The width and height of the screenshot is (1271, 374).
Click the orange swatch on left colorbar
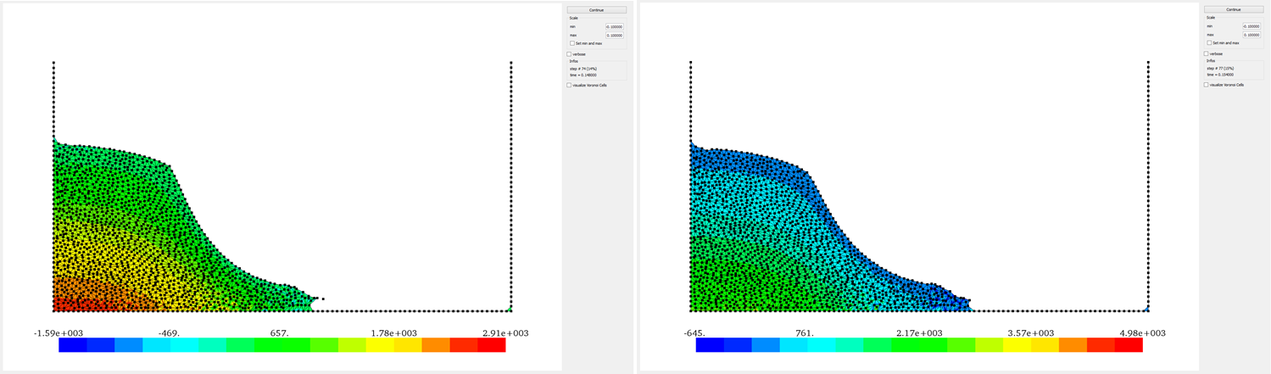point(435,345)
